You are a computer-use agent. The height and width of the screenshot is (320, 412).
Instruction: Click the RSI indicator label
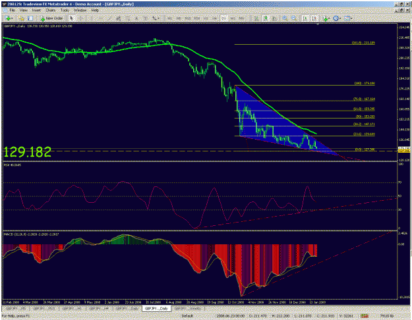pos(13,165)
